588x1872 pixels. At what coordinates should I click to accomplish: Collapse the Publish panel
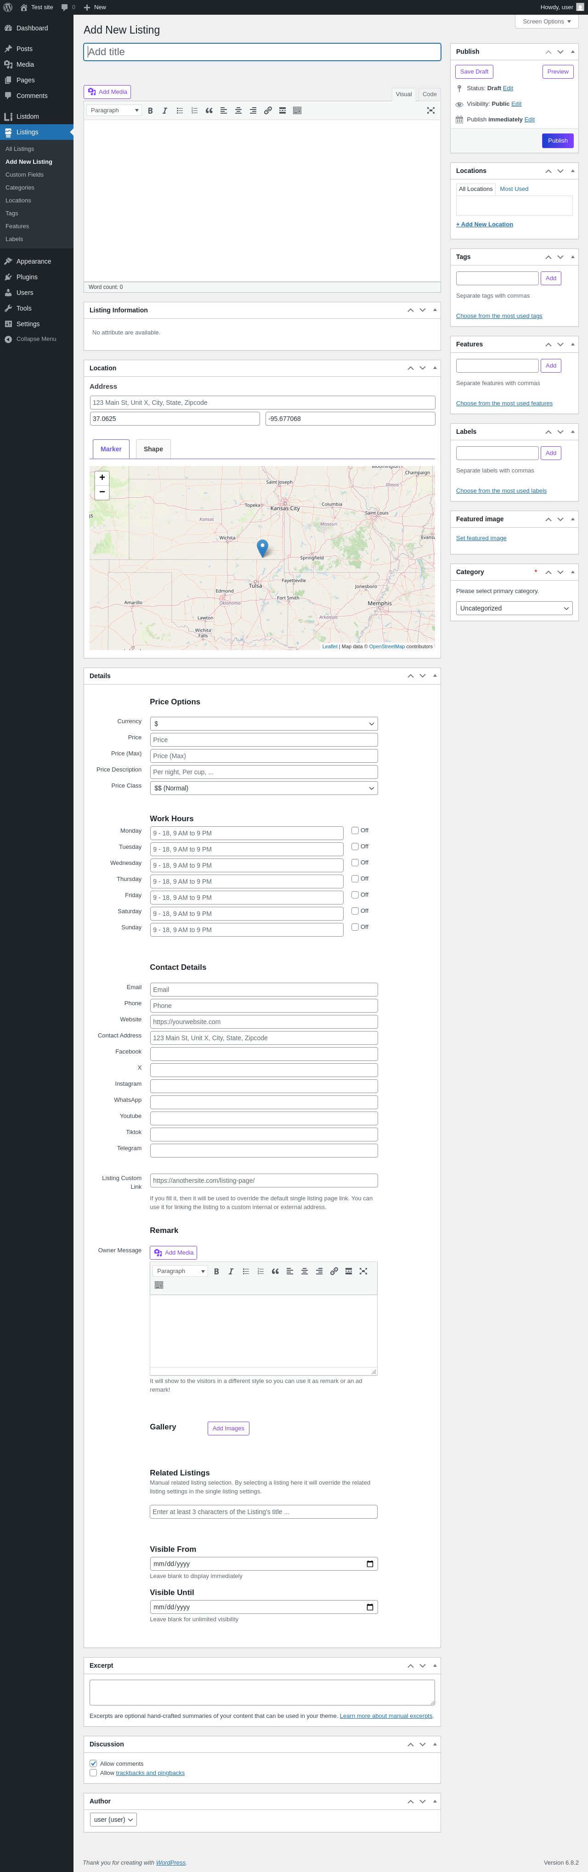click(x=573, y=52)
